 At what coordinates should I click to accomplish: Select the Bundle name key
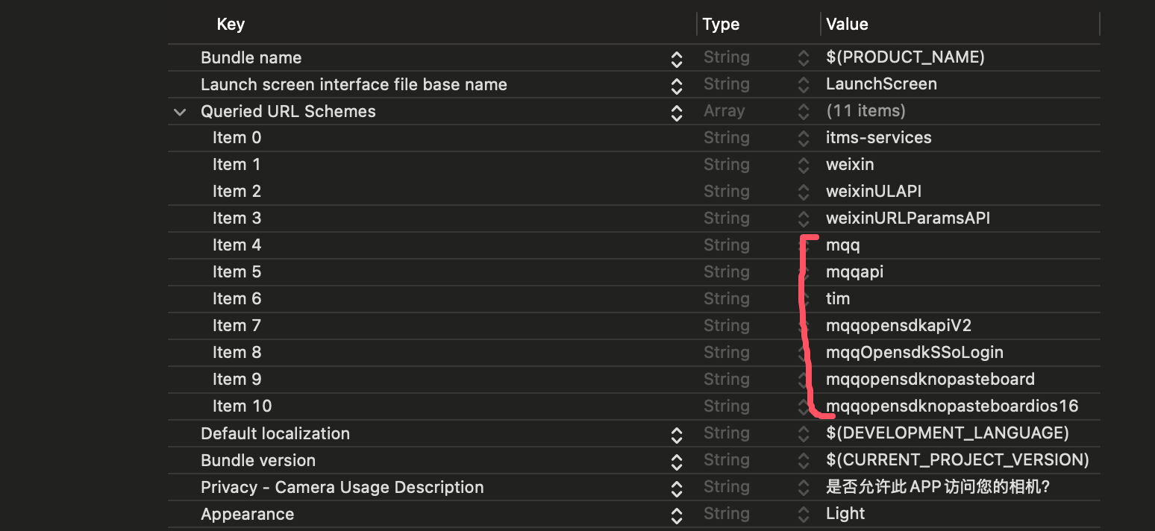(x=251, y=58)
